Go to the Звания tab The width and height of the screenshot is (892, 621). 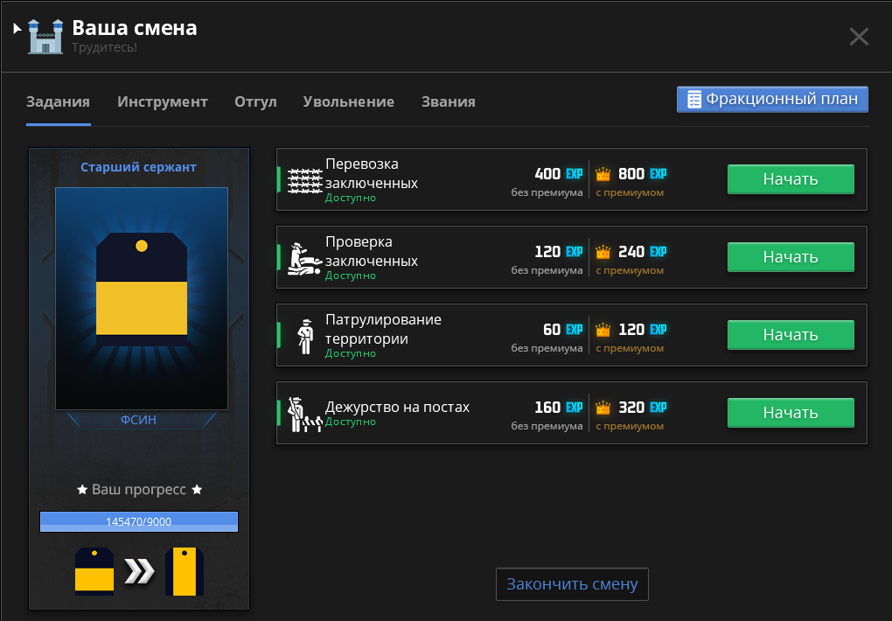(x=448, y=101)
